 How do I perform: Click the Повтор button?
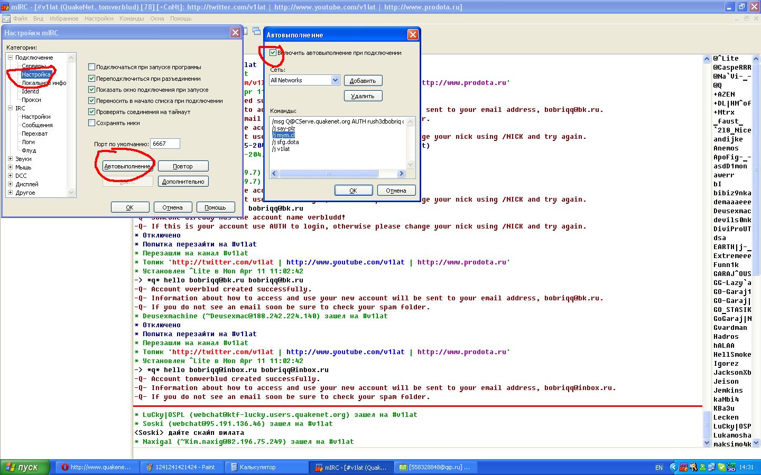(183, 166)
